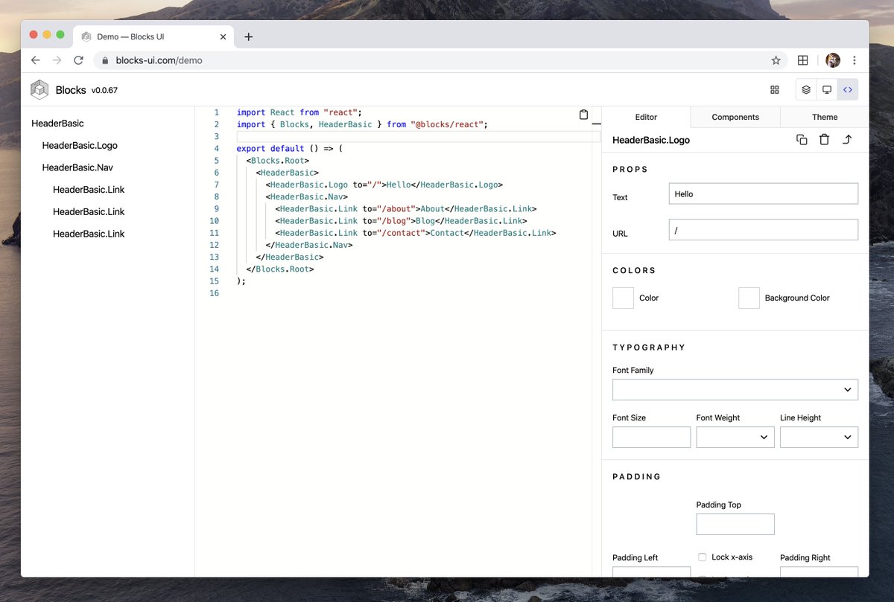The height and width of the screenshot is (602, 894).
Task: Open the Chrome profile avatar
Action: coord(833,60)
